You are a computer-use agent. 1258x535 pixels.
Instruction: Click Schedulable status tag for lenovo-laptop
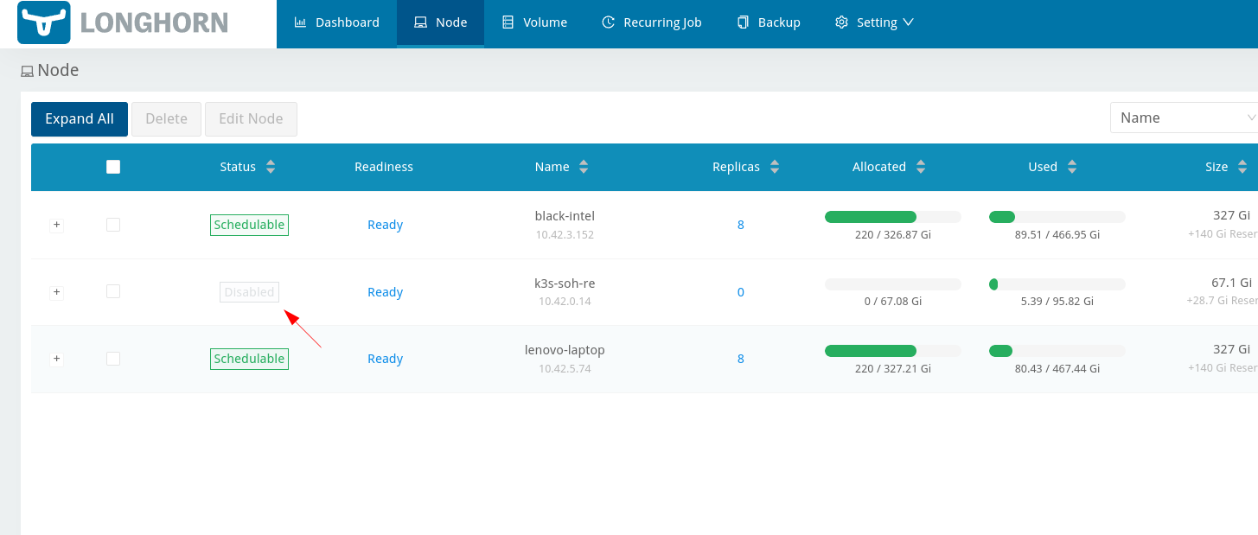[249, 359]
